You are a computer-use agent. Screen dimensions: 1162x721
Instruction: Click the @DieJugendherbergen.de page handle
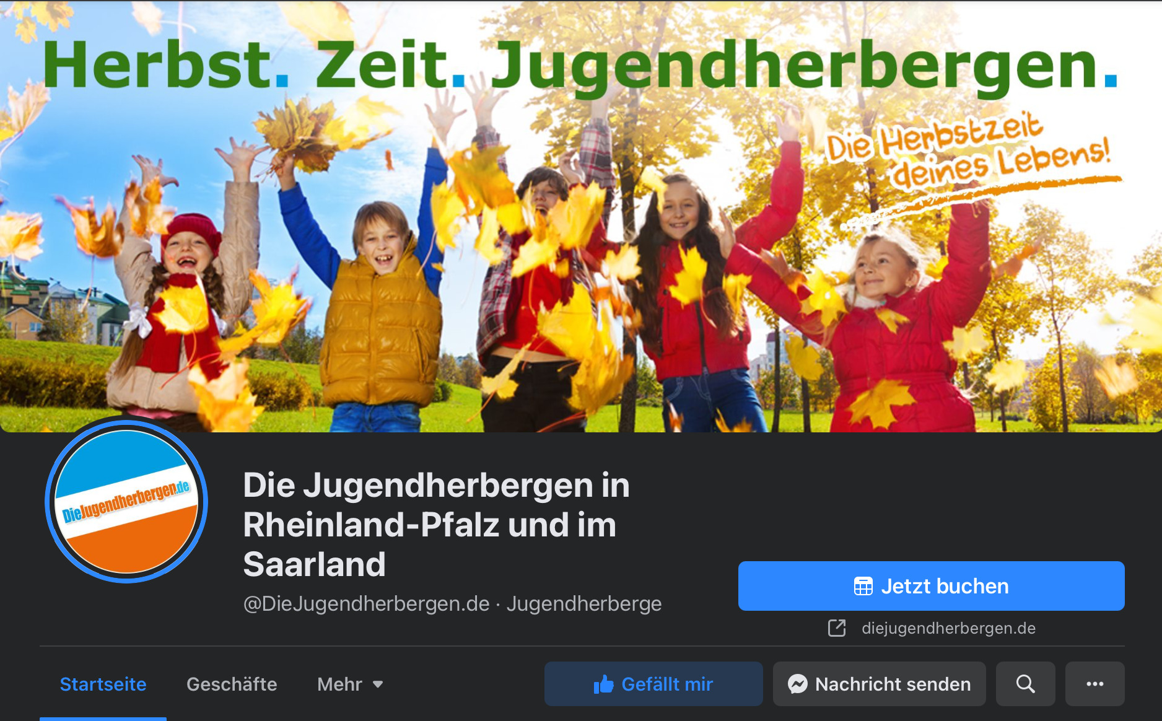(x=366, y=603)
